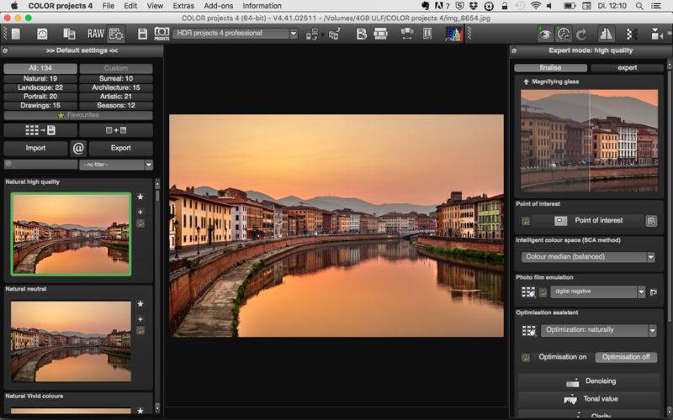Viewport: 673px width, 420px height.
Task: Save the image with floppy disk icon
Action: tap(142, 34)
